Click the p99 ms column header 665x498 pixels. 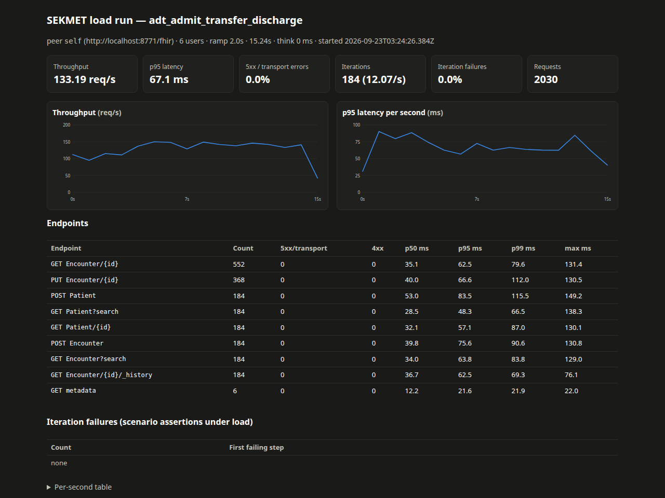523,248
